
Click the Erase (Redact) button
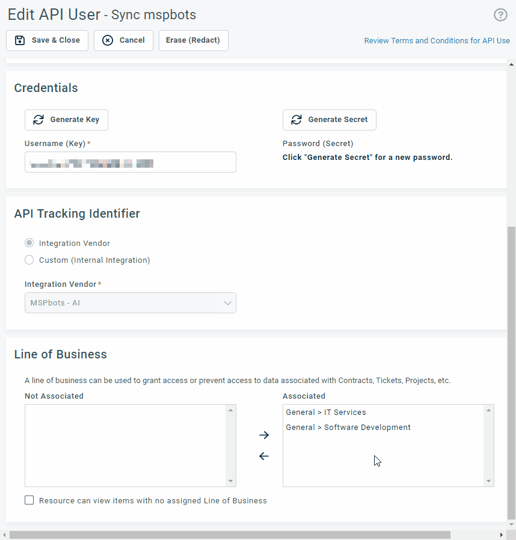[x=193, y=40]
